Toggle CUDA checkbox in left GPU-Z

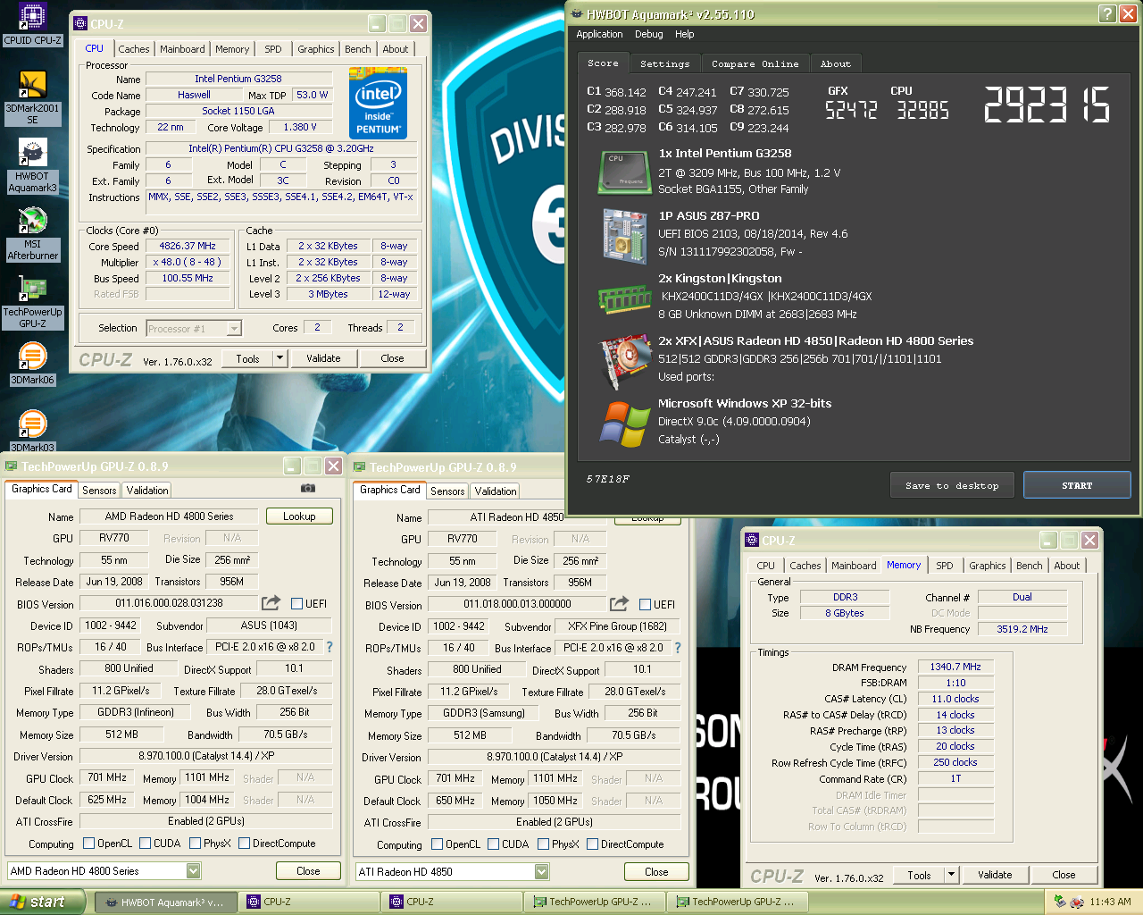(145, 844)
